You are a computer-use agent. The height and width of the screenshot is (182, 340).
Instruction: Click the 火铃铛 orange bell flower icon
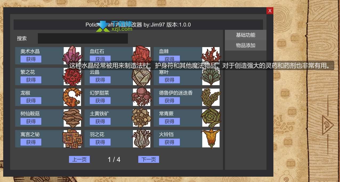point(211,139)
